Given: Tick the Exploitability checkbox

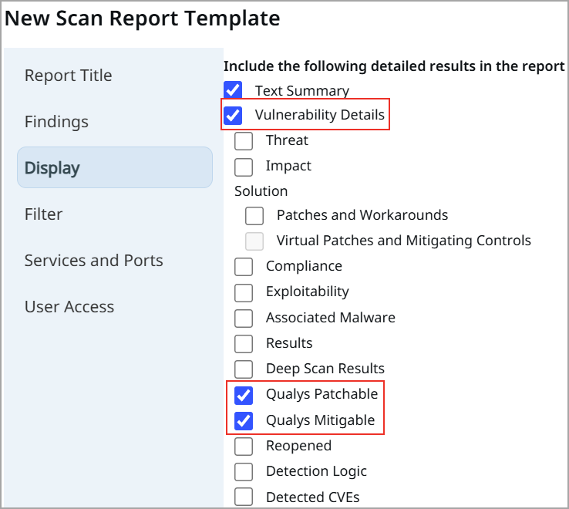Looking at the screenshot, I should pos(244,292).
